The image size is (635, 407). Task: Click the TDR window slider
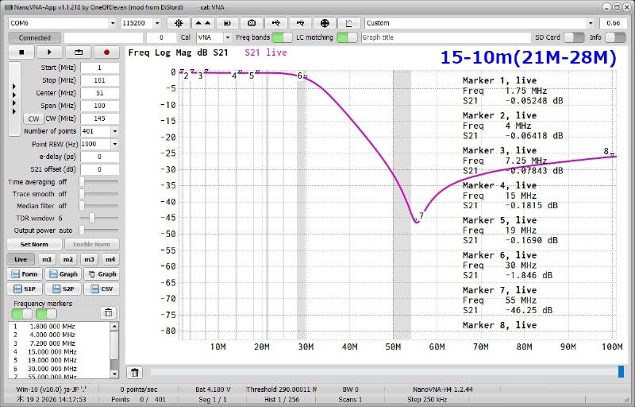[x=92, y=217]
